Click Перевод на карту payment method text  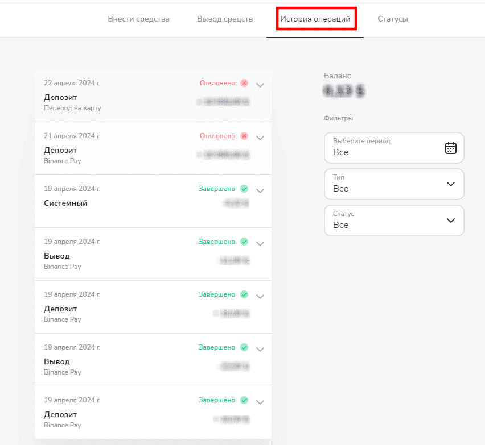pos(72,108)
